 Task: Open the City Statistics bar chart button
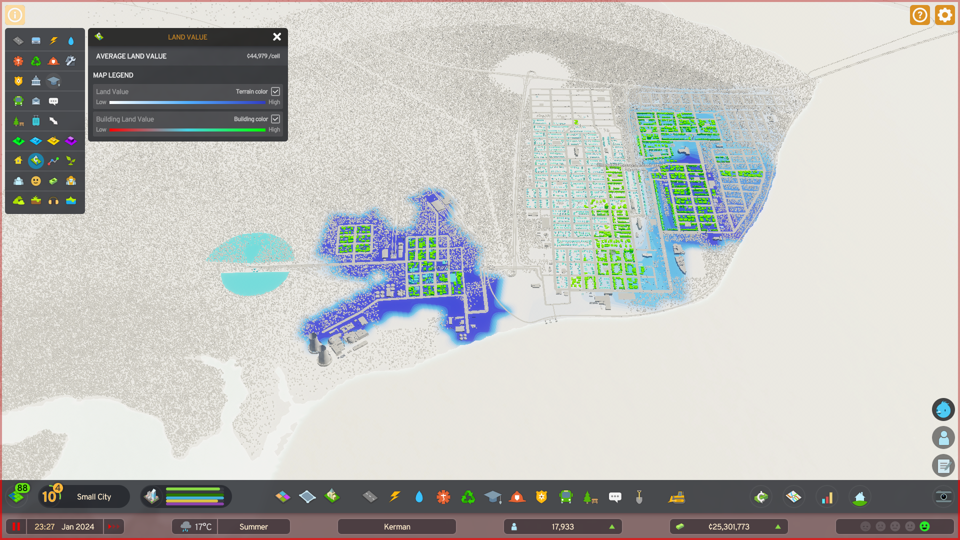[827, 497]
